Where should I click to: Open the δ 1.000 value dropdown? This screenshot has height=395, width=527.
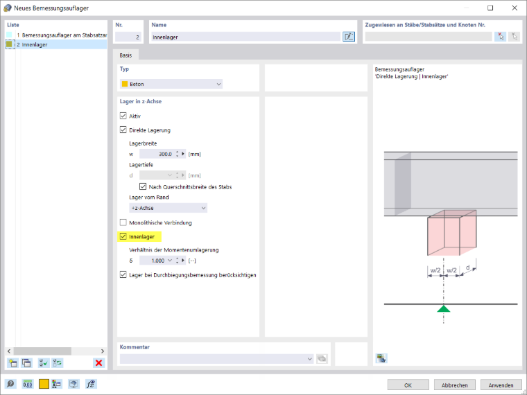[170, 261]
